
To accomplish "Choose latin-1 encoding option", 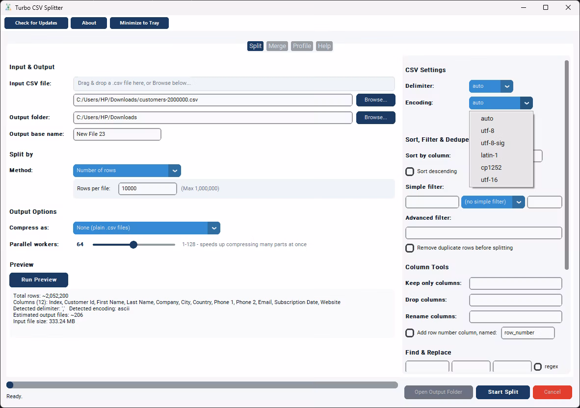I will tap(501, 155).
